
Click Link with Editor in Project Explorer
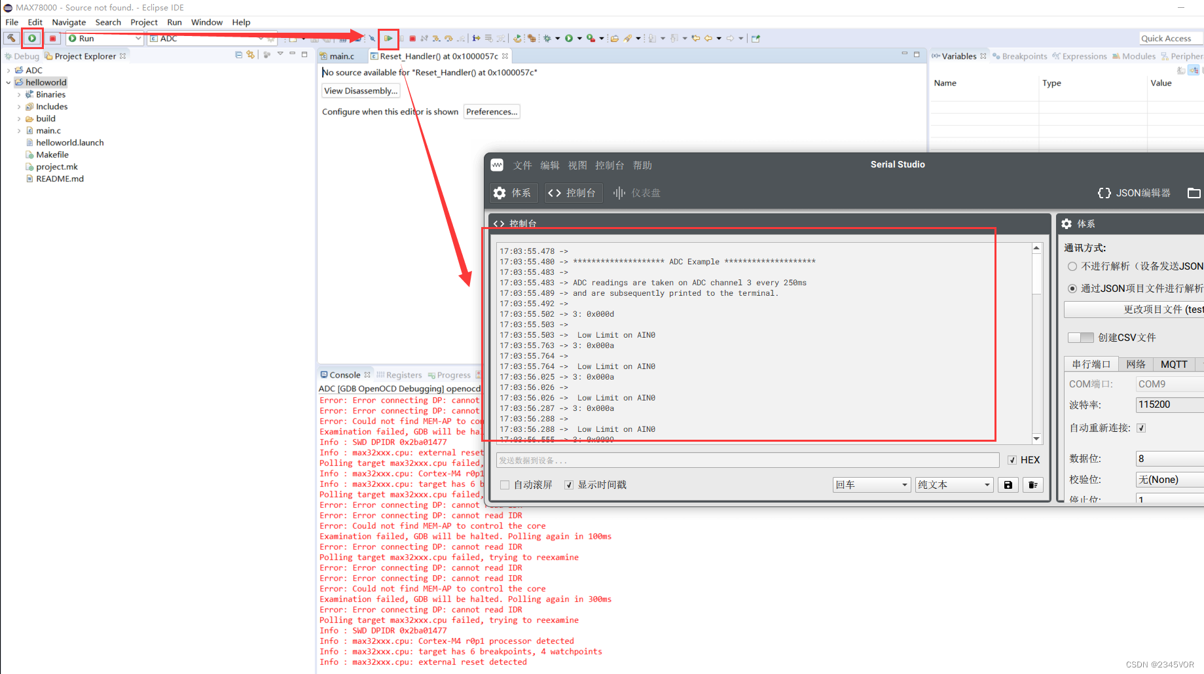point(251,55)
